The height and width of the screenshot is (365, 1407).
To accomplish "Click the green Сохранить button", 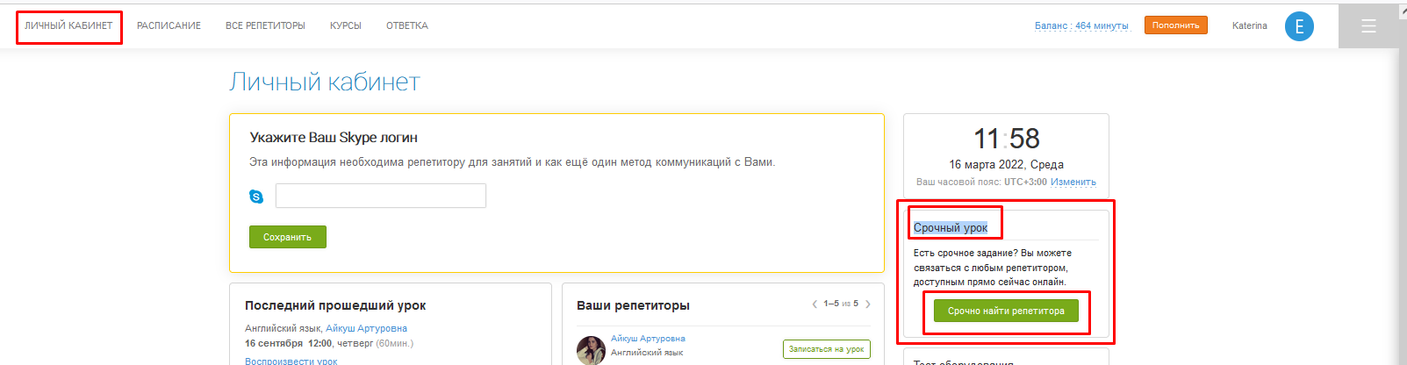I will tap(288, 237).
